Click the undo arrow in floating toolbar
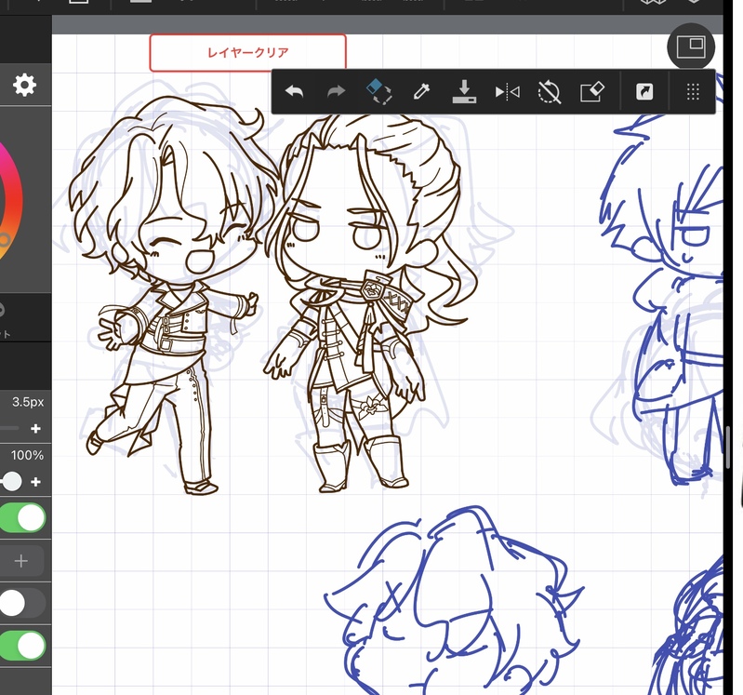 tap(294, 91)
